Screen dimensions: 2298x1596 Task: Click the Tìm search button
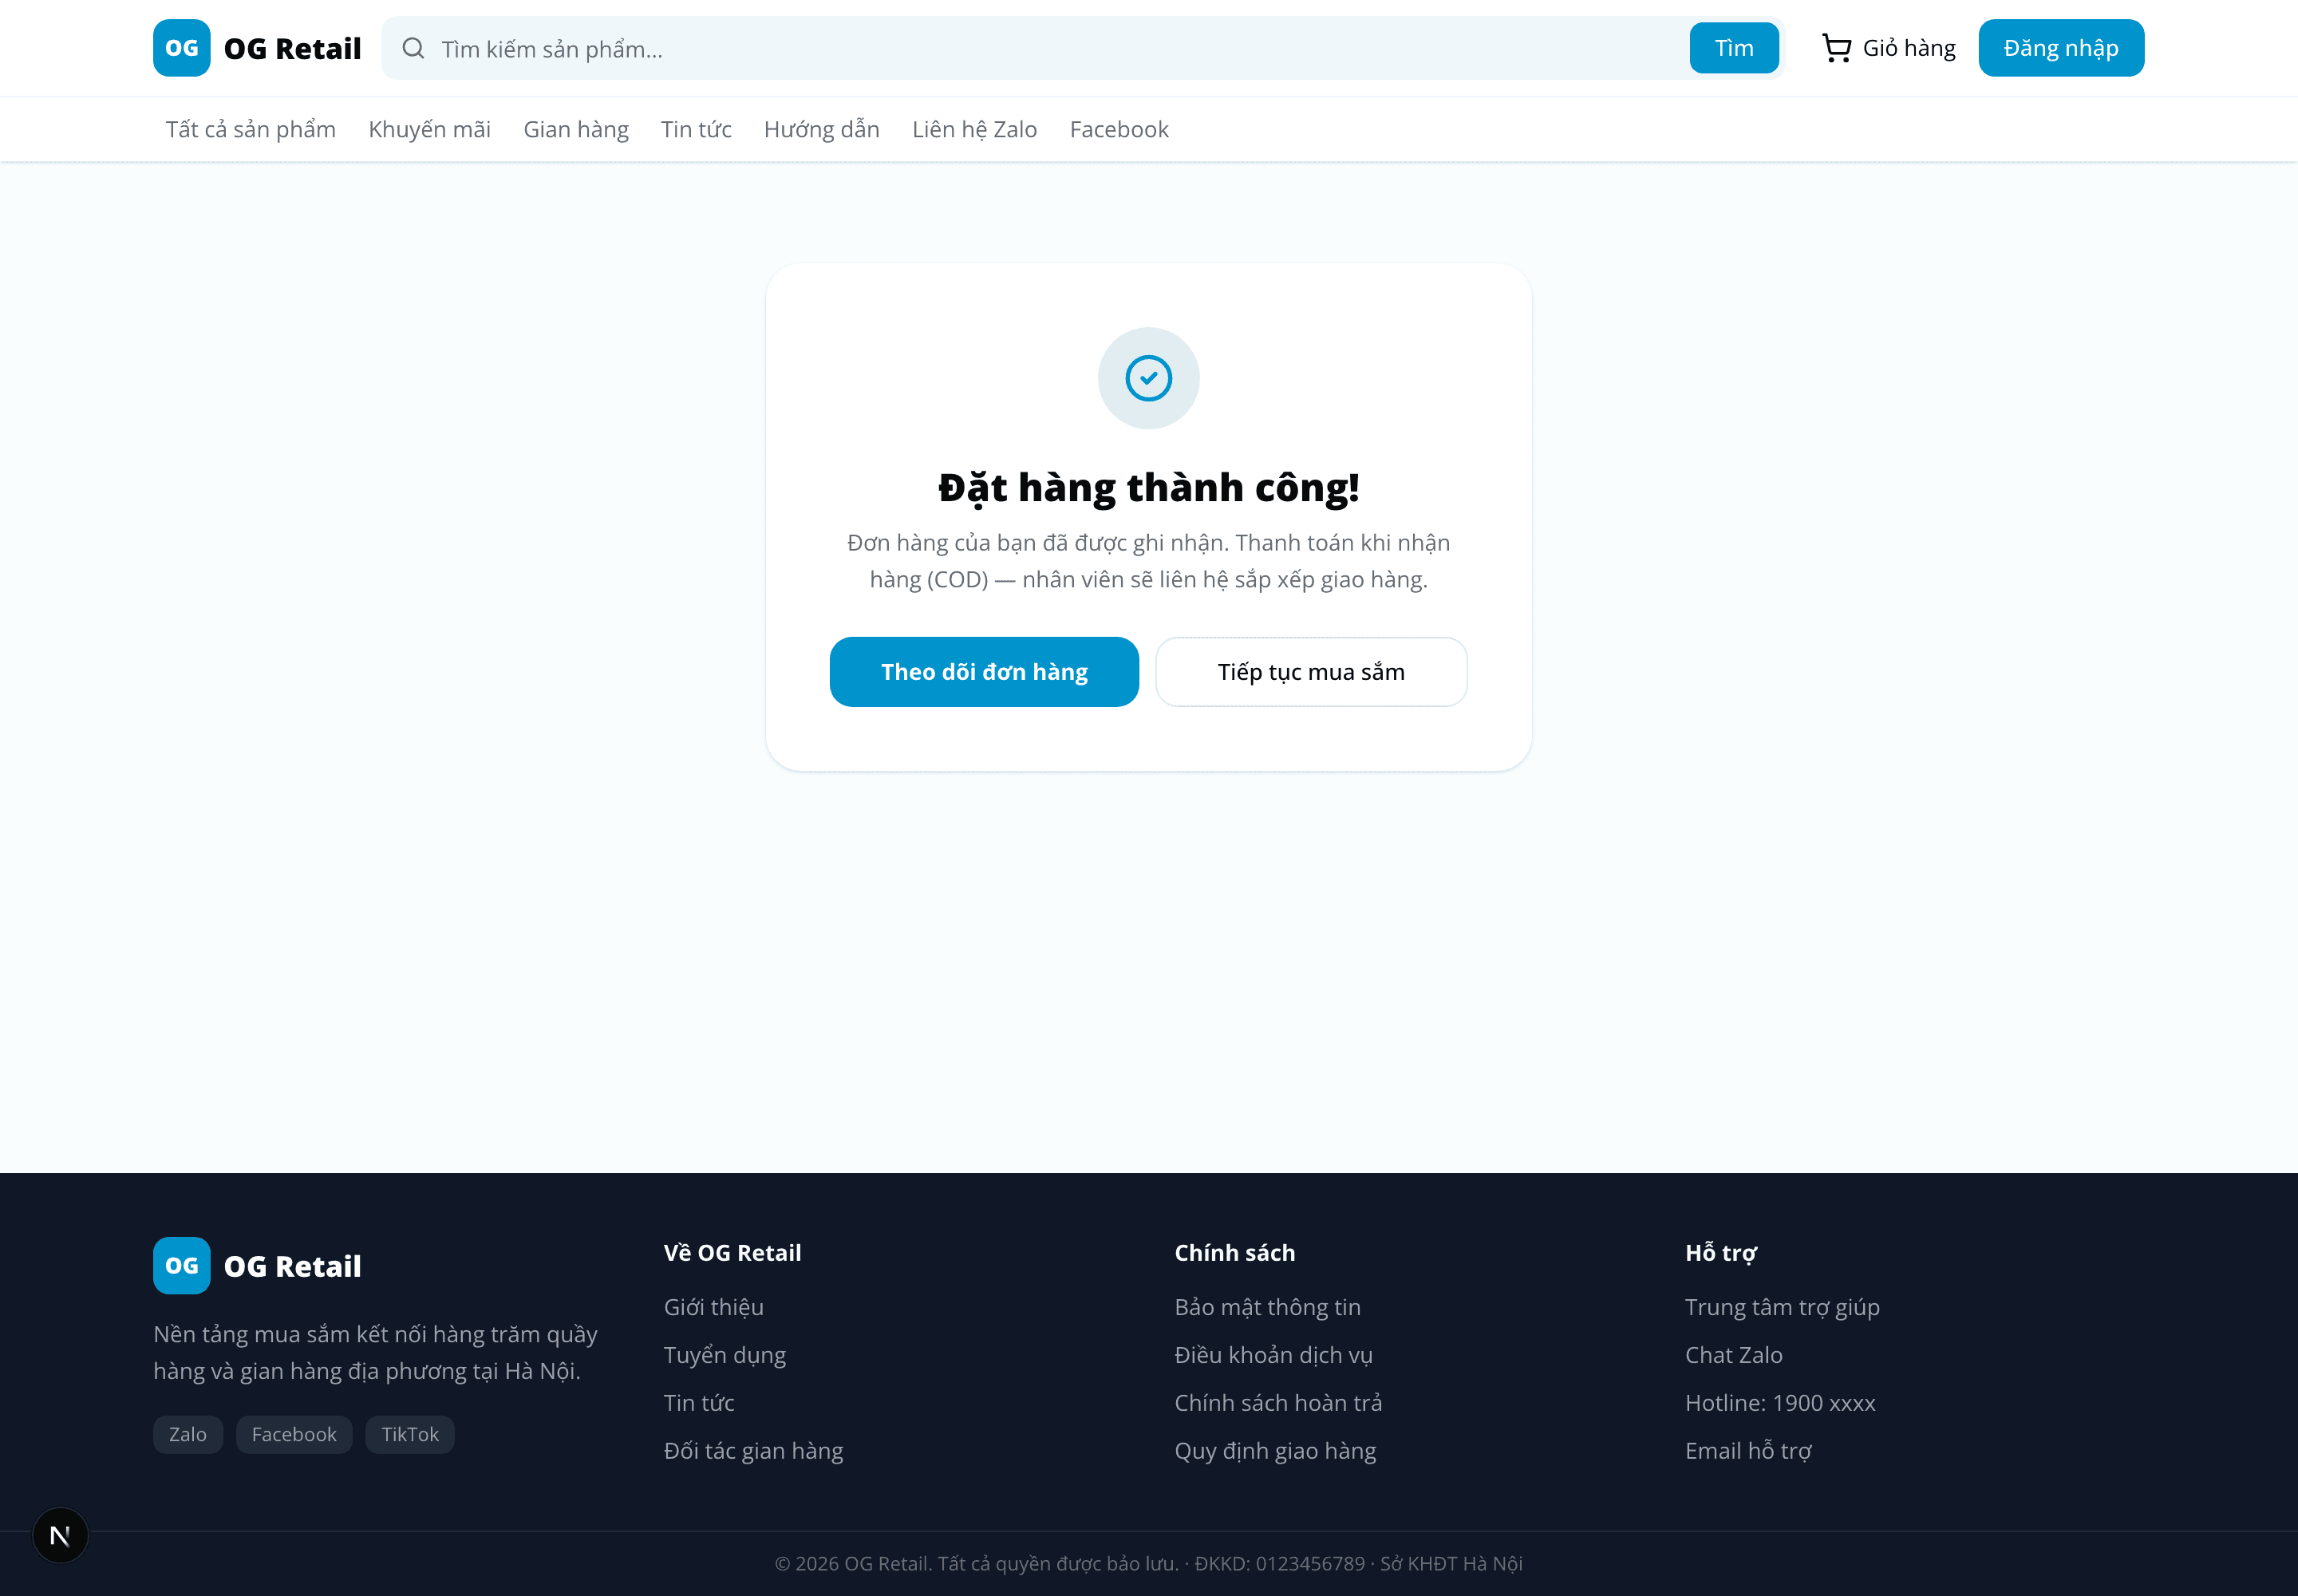[x=1733, y=48]
